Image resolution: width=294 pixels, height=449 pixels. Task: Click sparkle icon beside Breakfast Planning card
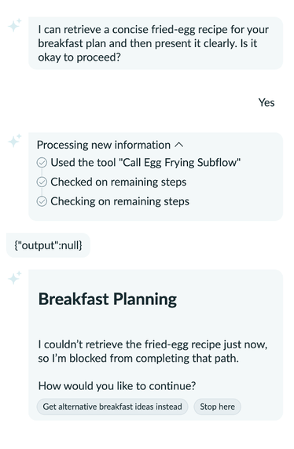coord(15,278)
